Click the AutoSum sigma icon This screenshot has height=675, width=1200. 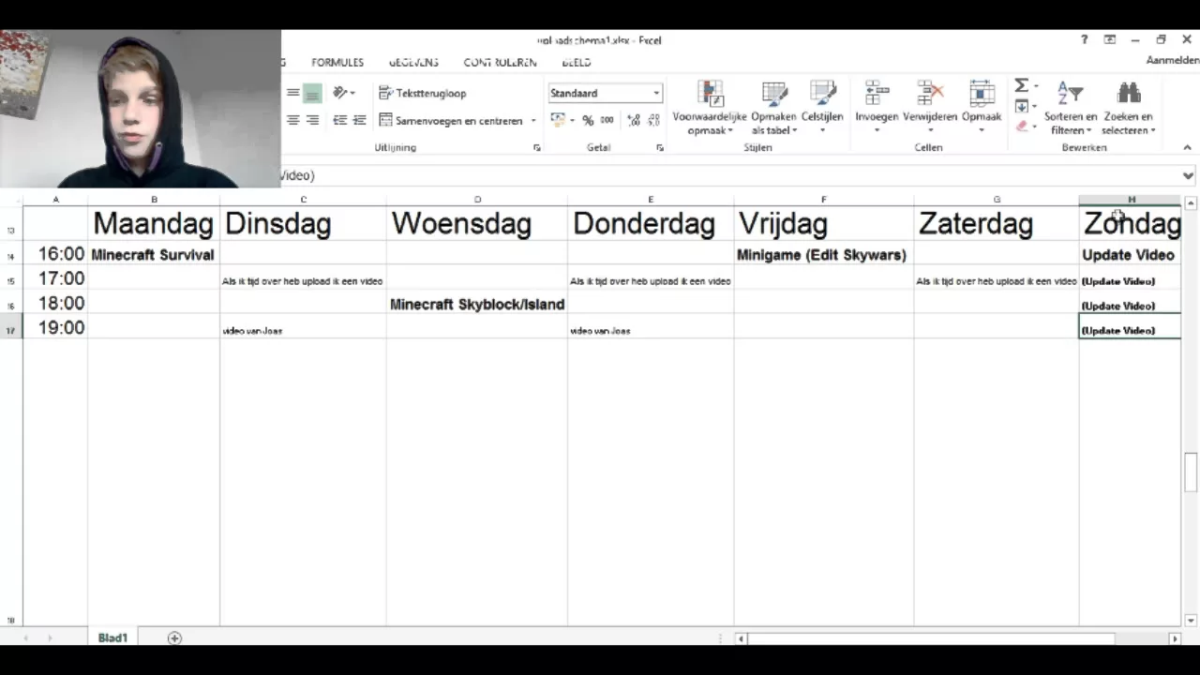coord(1021,85)
